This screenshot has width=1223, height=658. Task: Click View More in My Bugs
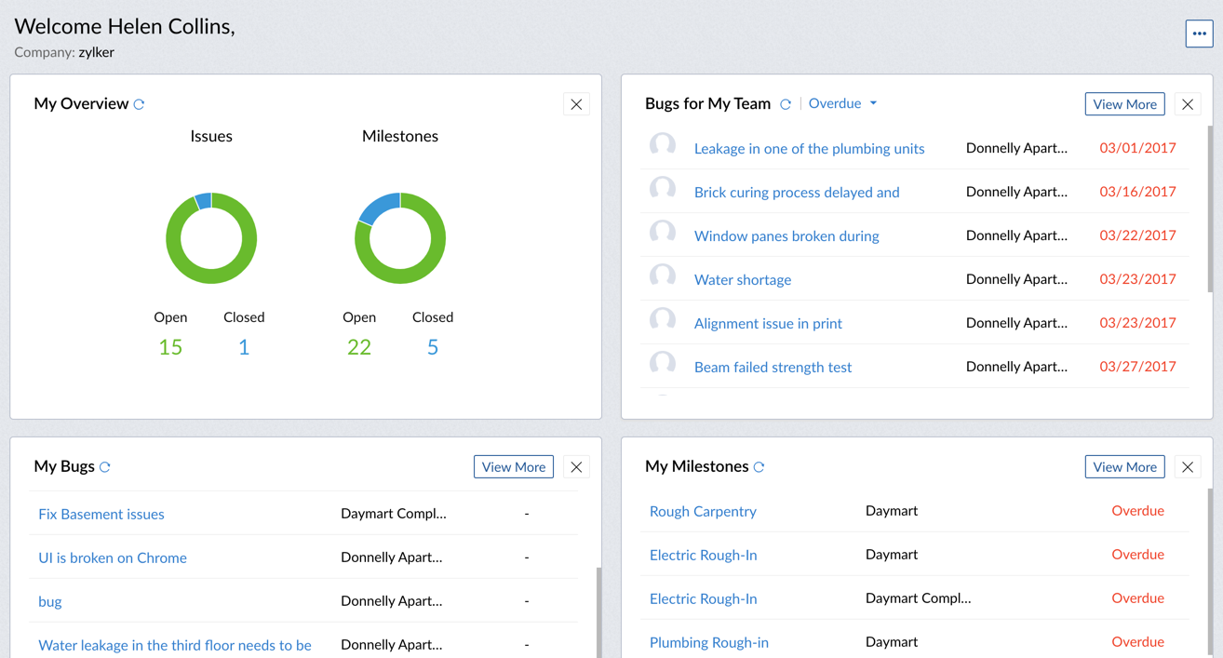point(514,467)
